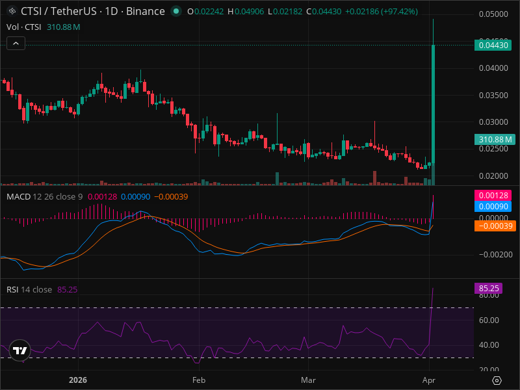Open the TradingView logo button
520x390 pixels.
[x=20, y=350]
